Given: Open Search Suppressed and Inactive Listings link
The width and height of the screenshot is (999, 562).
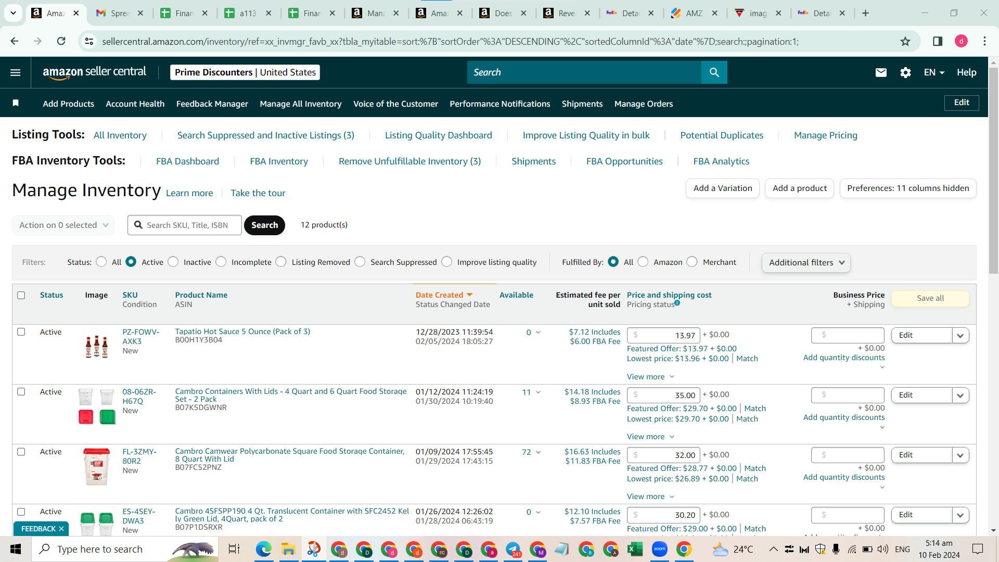Looking at the screenshot, I should point(266,135).
